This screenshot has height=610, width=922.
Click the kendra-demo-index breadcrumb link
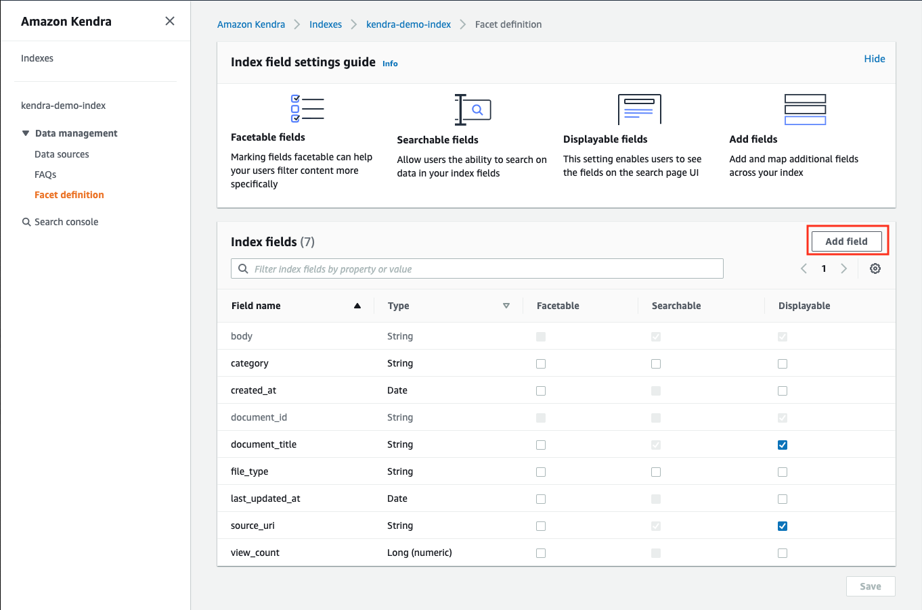[408, 24]
